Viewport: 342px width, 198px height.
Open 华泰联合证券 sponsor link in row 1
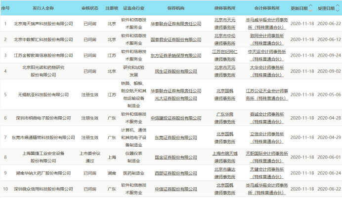pyautogui.click(x=176, y=24)
